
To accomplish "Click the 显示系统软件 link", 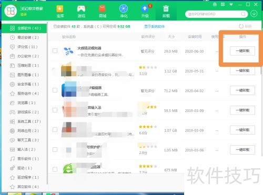I will coord(154,26).
